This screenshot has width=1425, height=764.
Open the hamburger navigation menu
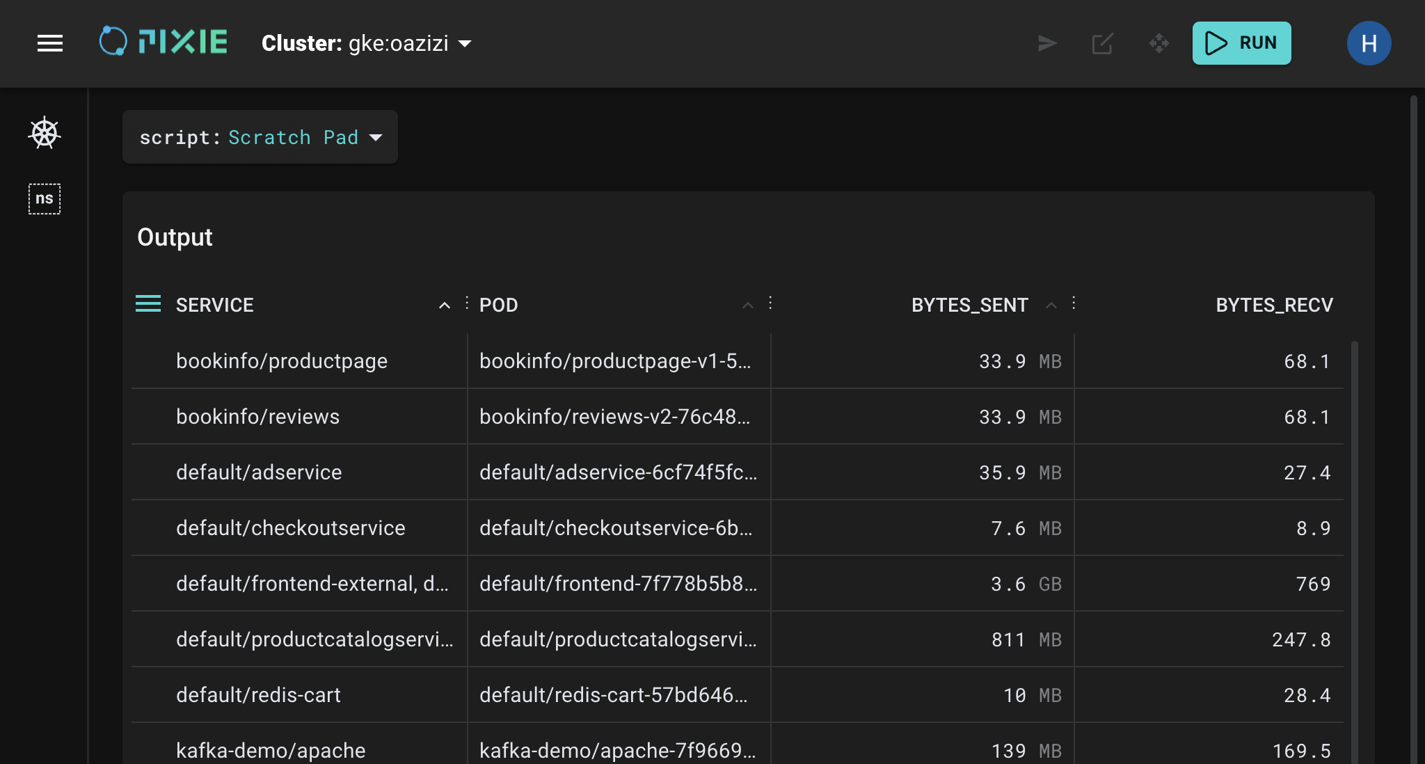point(50,43)
